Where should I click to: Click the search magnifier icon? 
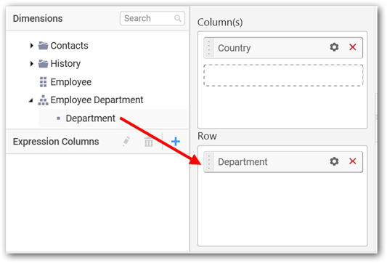(178, 18)
